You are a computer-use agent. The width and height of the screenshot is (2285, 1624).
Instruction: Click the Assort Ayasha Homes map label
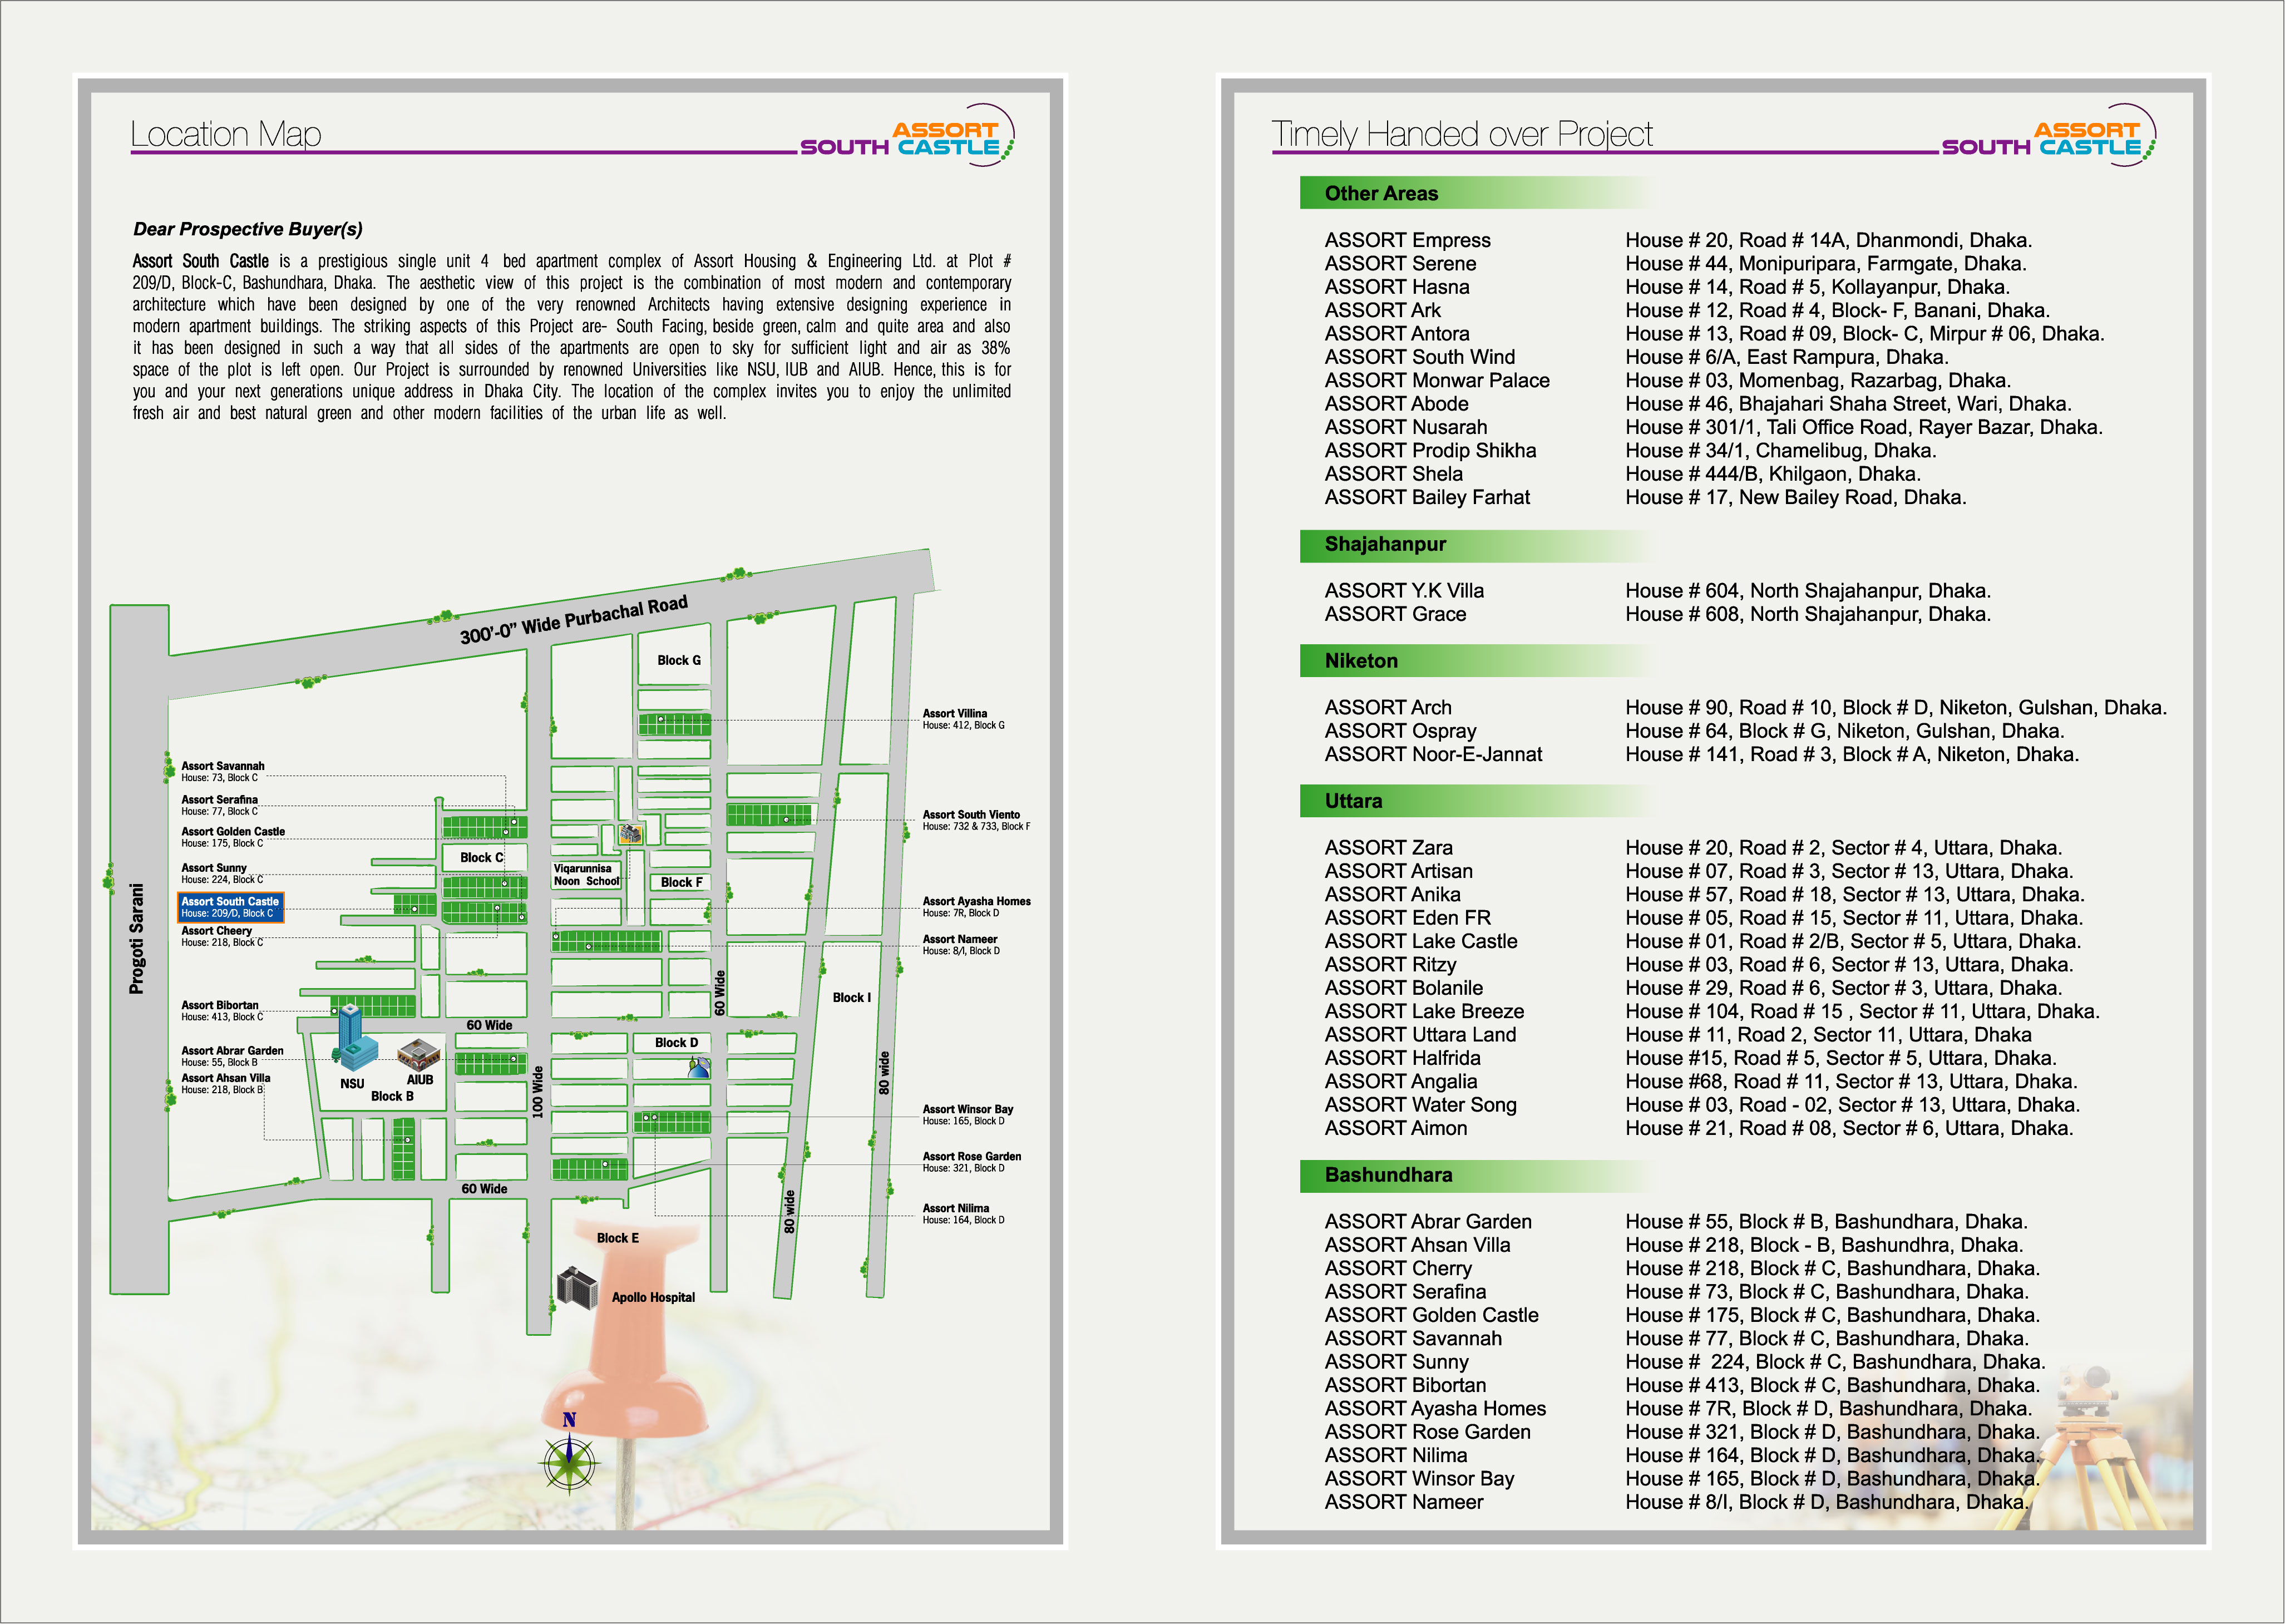tap(976, 907)
